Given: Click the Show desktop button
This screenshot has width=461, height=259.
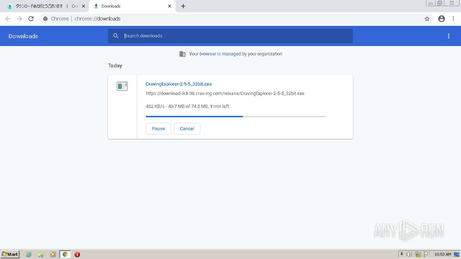Looking at the screenshot, I should tap(457, 254).
